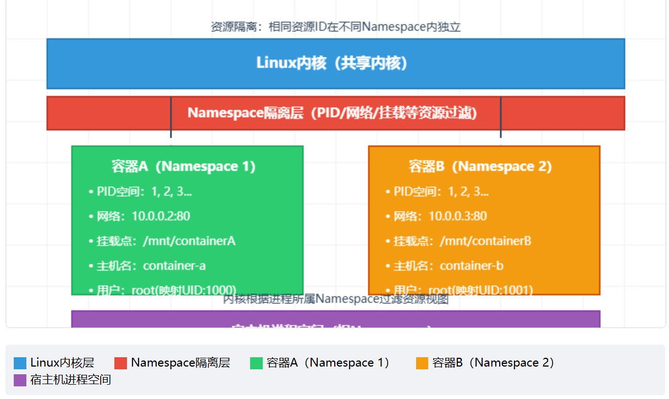Click the blue Linux内核层 legend icon
Screen dimensions: 669x399
click(x=19, y=363)
